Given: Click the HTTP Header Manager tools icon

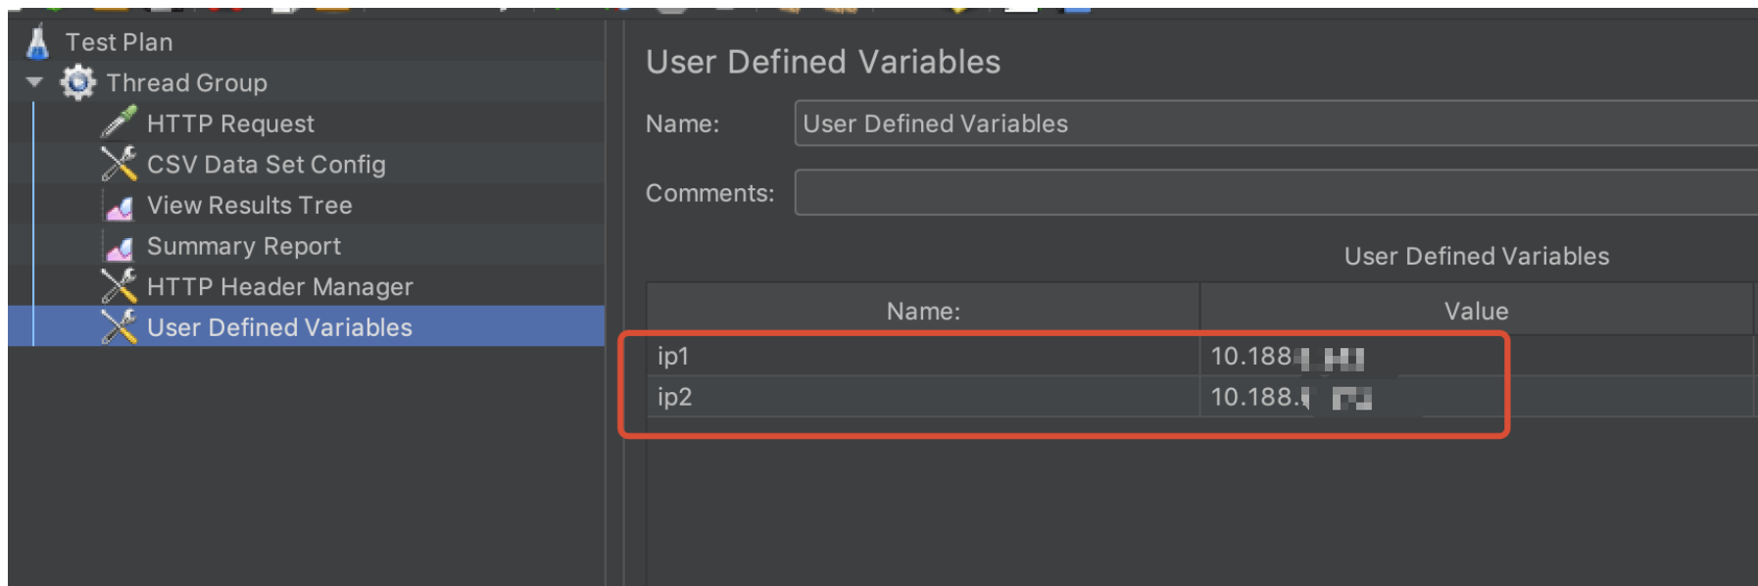Looking at the screenshot, I should tap(119, 286).
